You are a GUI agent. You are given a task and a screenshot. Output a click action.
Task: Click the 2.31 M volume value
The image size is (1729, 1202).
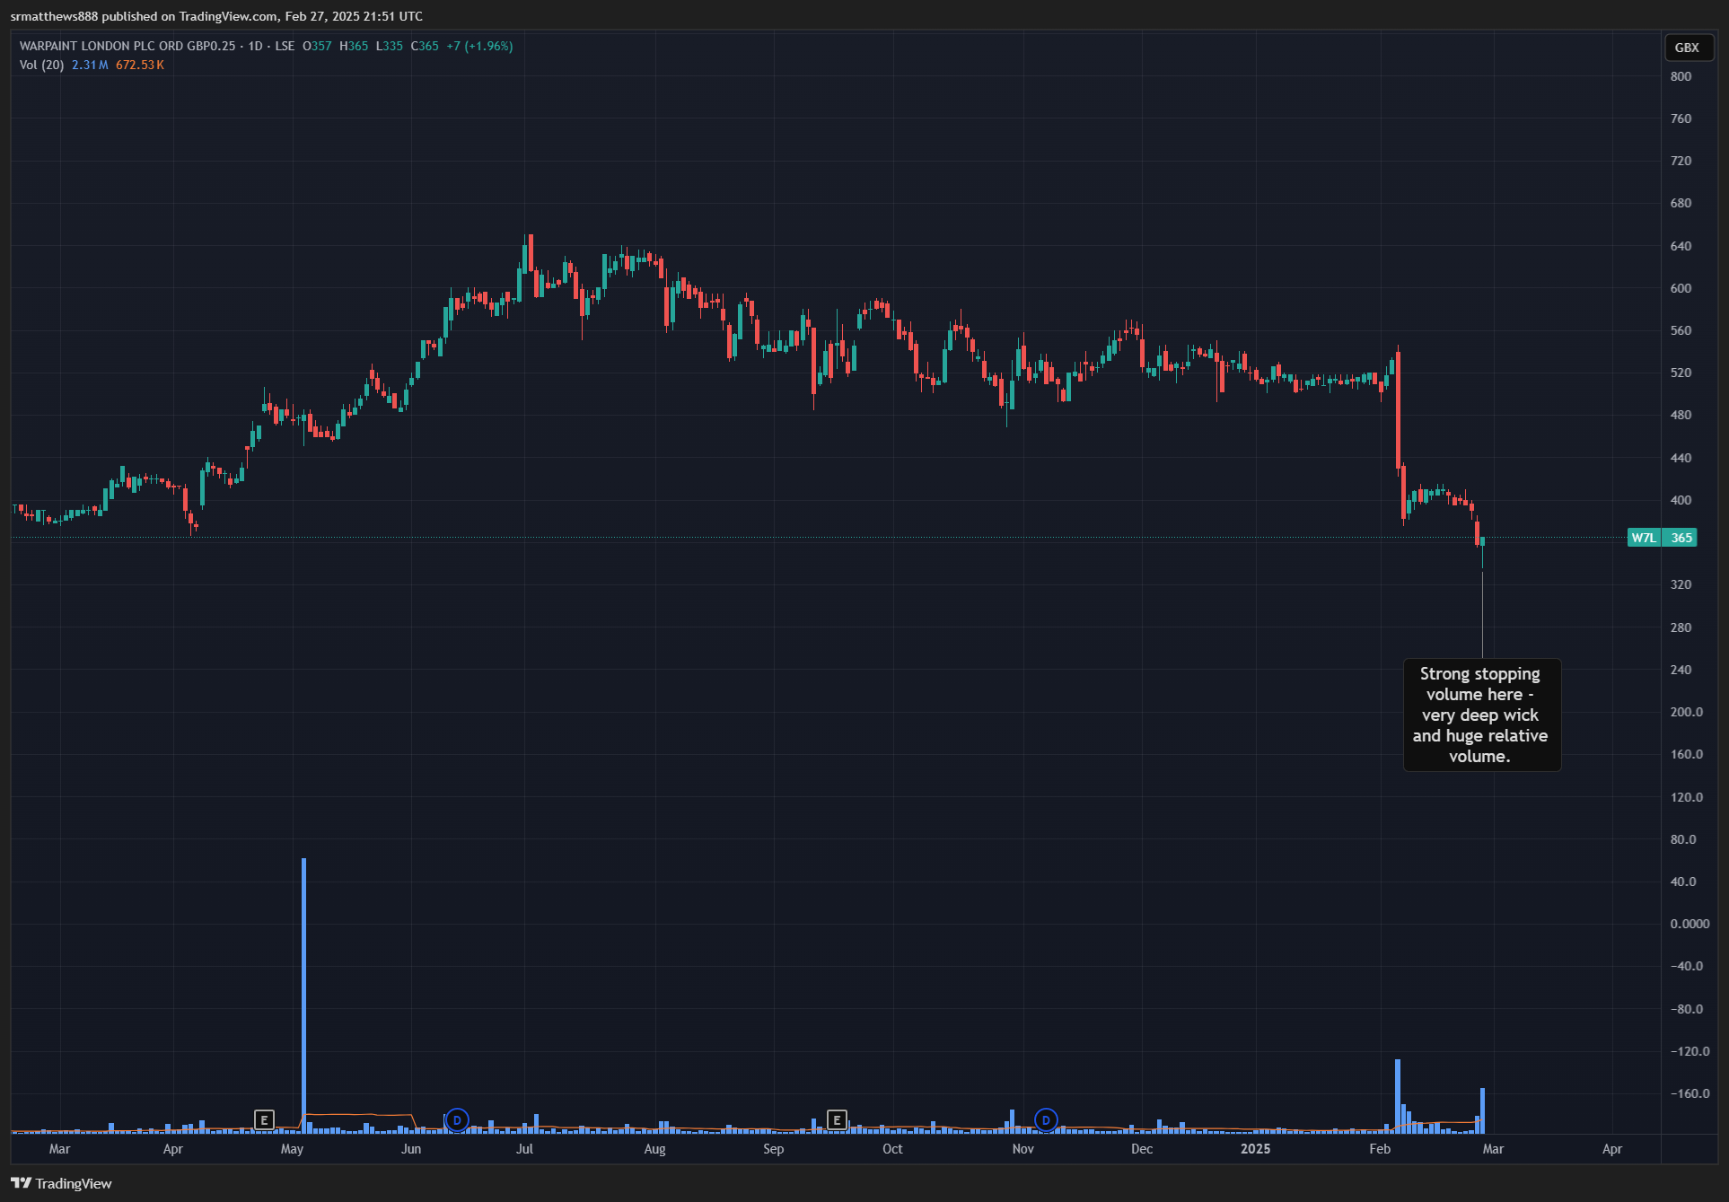point(90,65)
